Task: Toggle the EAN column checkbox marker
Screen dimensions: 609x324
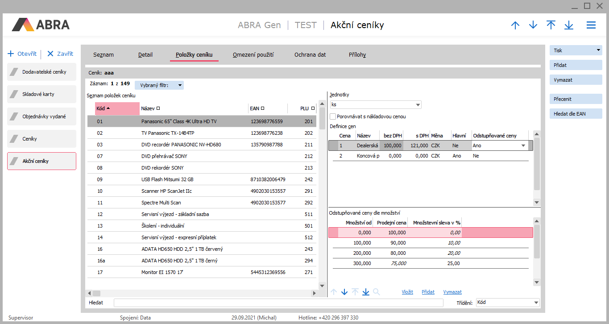Action: point(262,108)
